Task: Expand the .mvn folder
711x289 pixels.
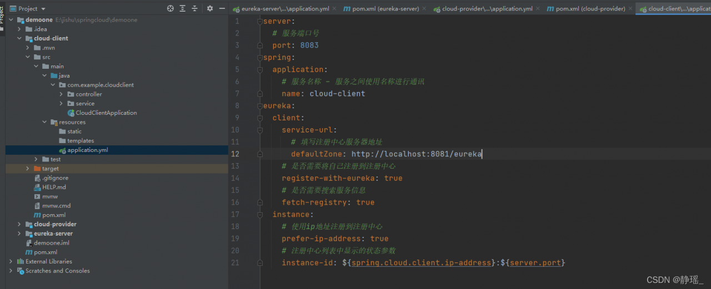Action: (x=28, y=48)
